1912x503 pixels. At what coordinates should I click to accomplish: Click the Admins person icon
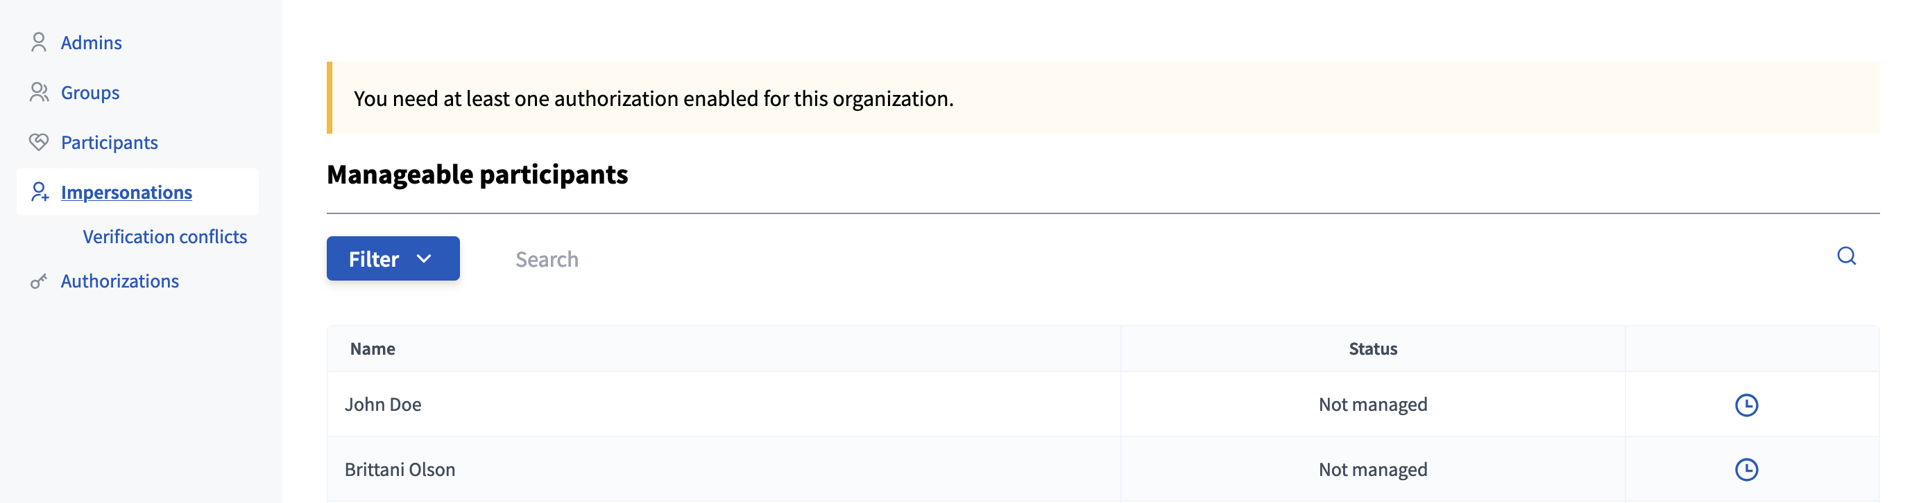[x=39, y=42]
